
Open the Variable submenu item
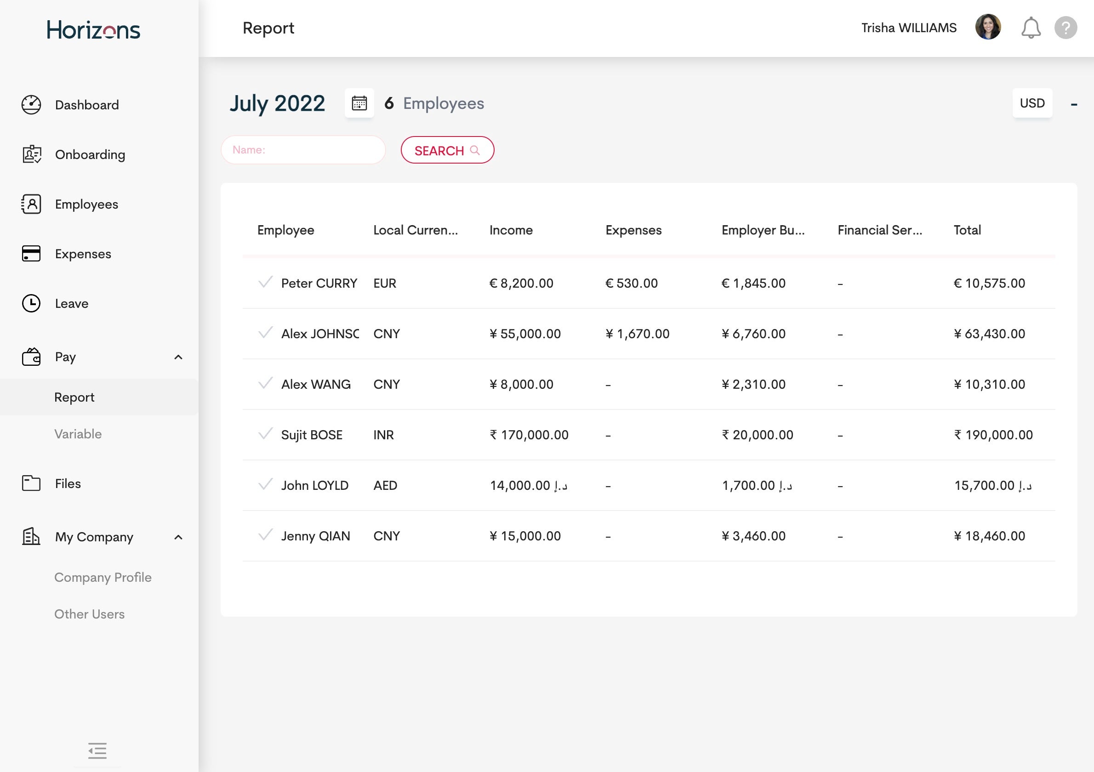click(x=78, y=434)
